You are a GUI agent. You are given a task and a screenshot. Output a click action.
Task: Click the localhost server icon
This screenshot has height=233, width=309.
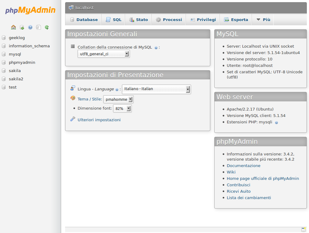[71, 7]
